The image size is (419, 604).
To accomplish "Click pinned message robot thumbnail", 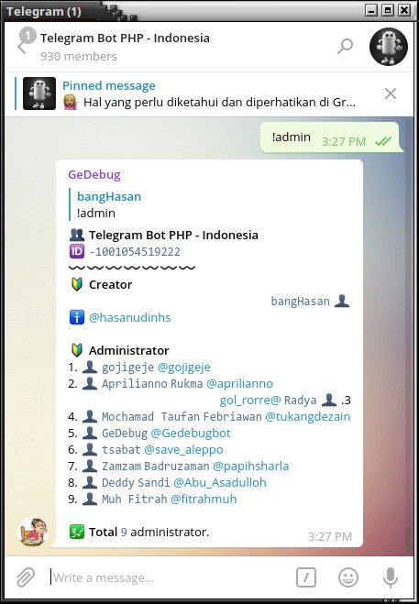I will (x=39, y=93).
